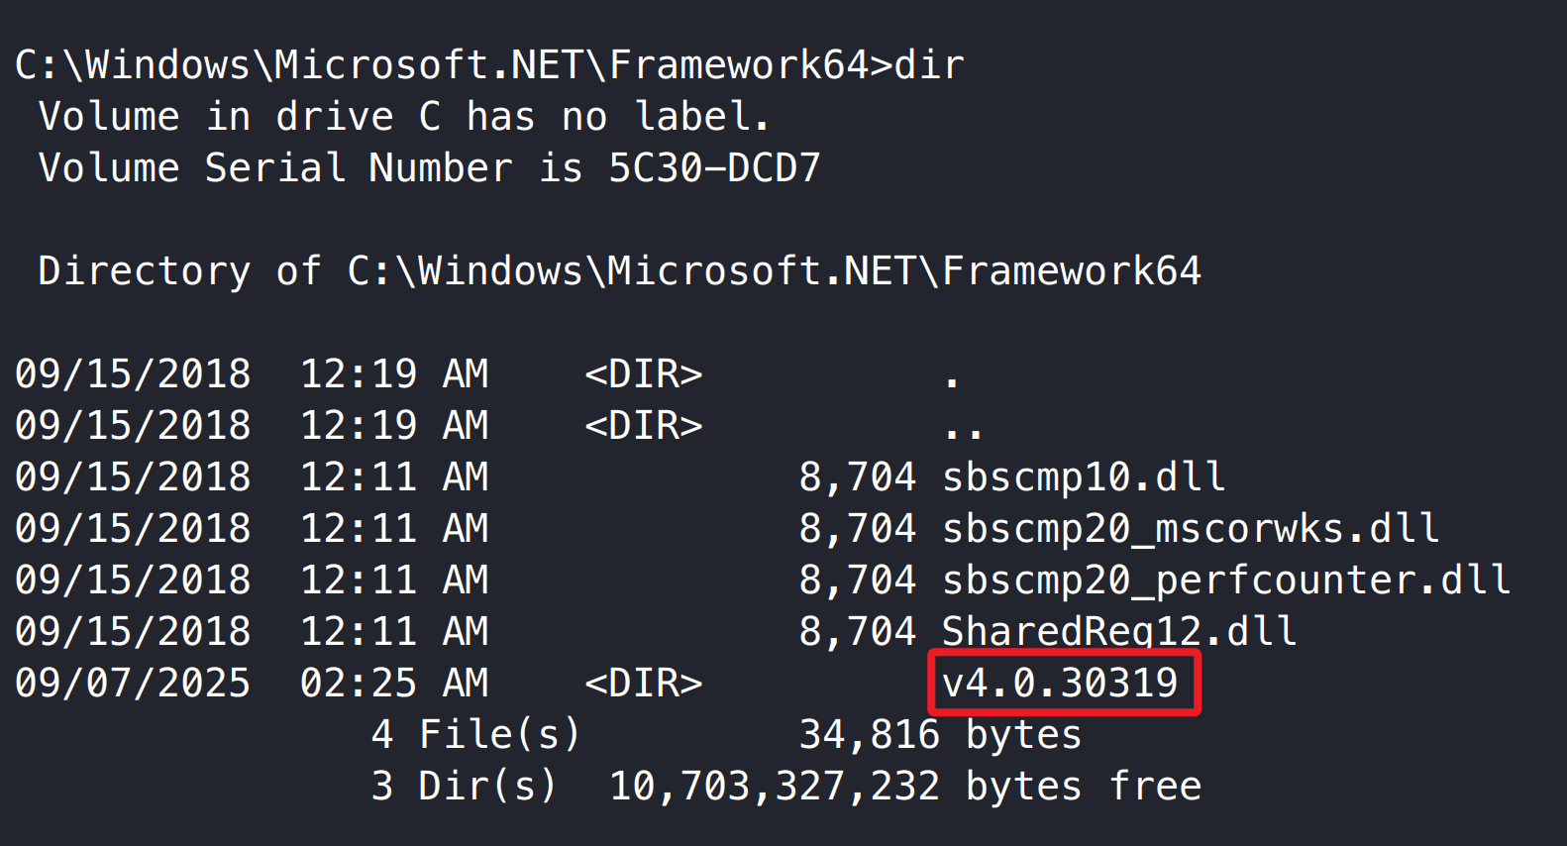Click the sbscmp20_mscorwks.dll file name
The width and height of the screenshot is (1567, 846).
click(x=1190, y=529)
